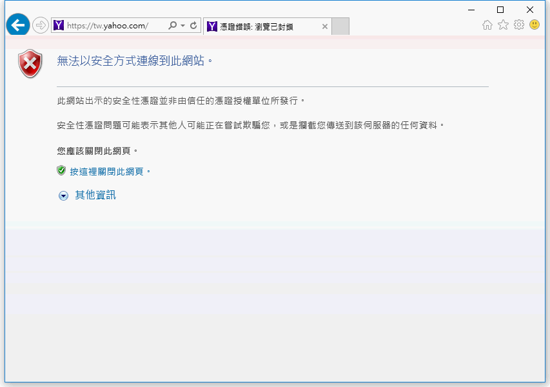This screenshot has width=550, height=387.
Task: Go back using the blue back arrow
Action: [18, 25]
